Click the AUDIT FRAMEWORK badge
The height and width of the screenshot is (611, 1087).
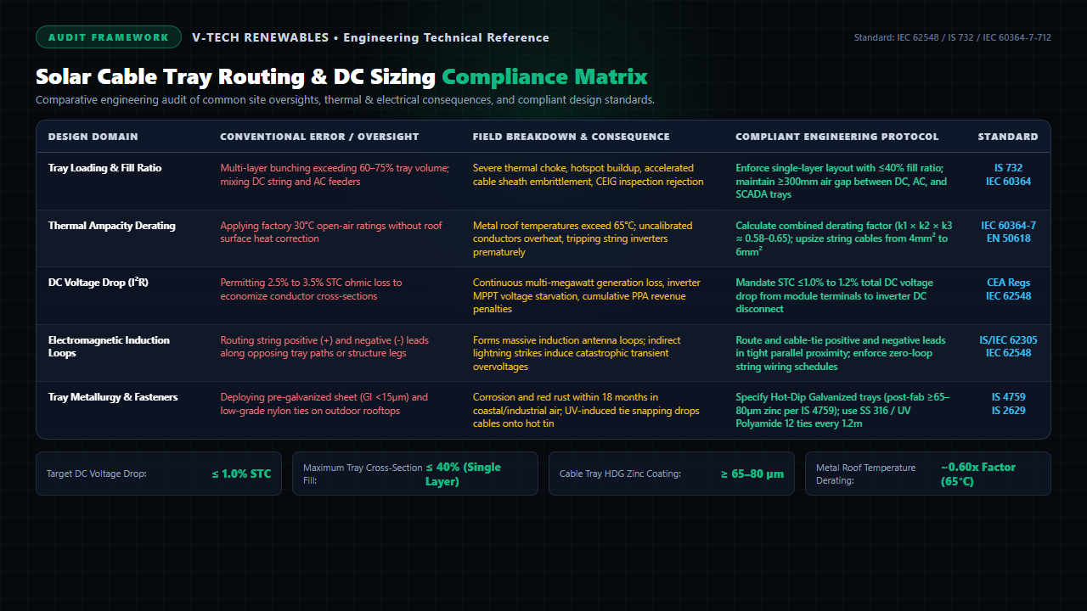pyautogui.click(x=109, y=37)
